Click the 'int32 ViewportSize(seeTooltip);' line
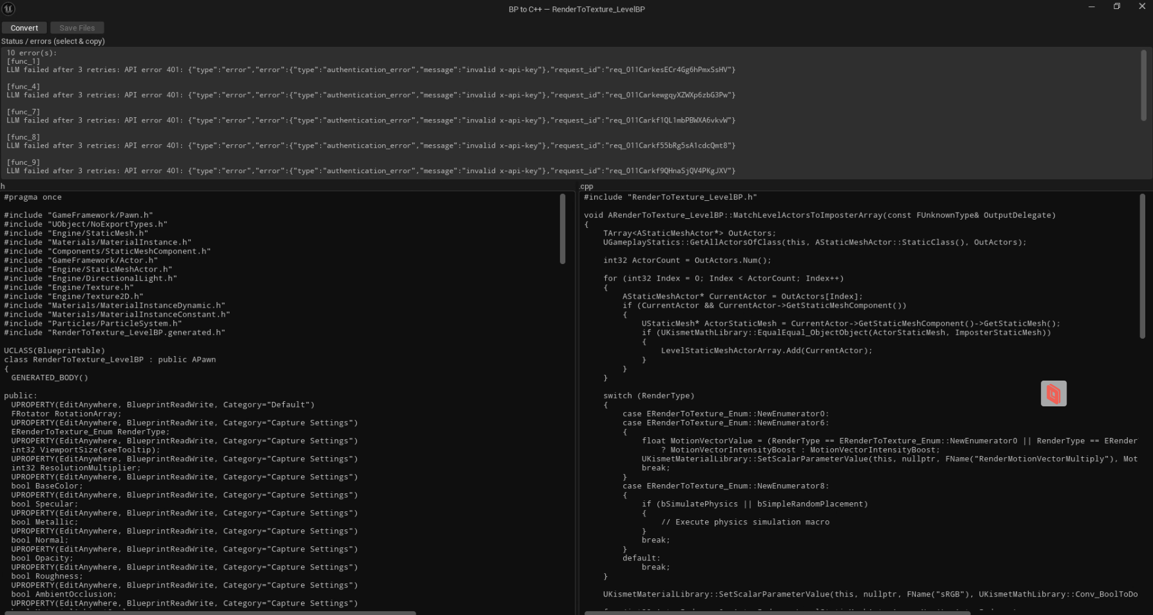Viewport: 1153px width, 615px height. tap(86, 449)
